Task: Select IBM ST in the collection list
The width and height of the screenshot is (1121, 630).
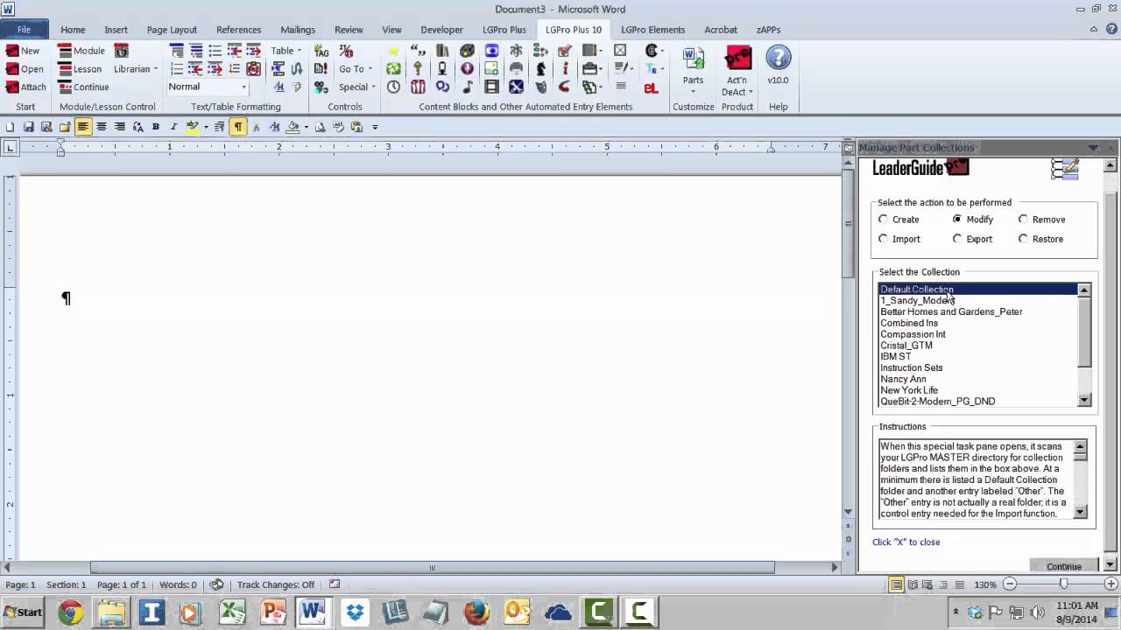Action: click(978, 357)
